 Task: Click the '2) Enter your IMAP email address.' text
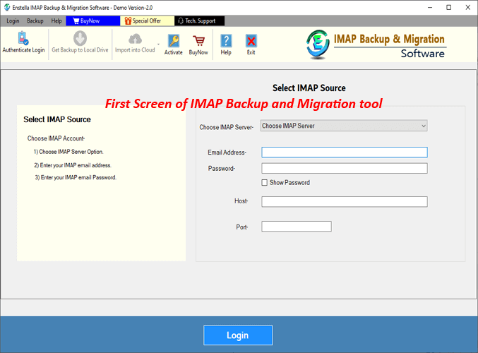coord(73,165)
